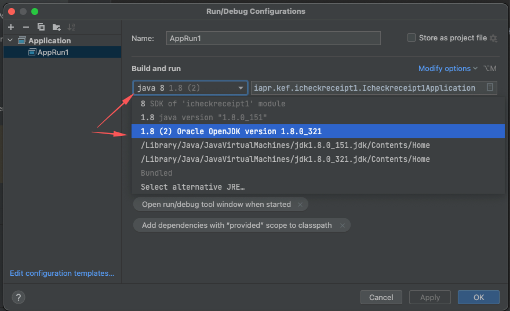
Task: Sort configurations alphabetically
Action: 71,27
